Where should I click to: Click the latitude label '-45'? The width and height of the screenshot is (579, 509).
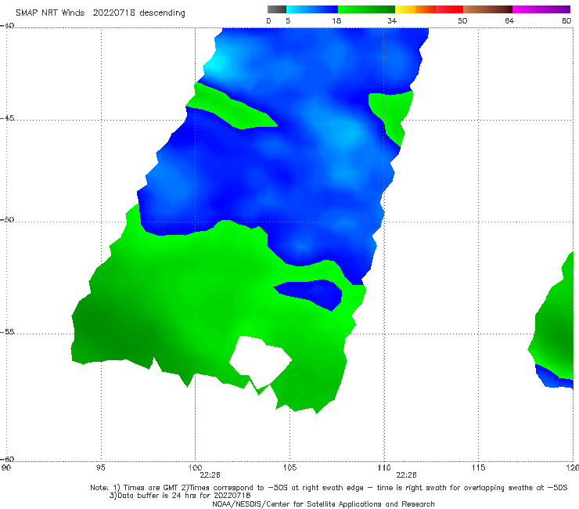7,118
